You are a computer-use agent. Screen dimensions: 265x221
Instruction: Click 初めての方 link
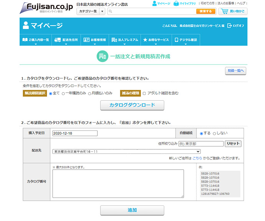point(207,3)
